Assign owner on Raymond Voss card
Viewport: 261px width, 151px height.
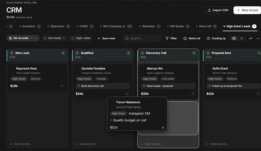[62, 86]
